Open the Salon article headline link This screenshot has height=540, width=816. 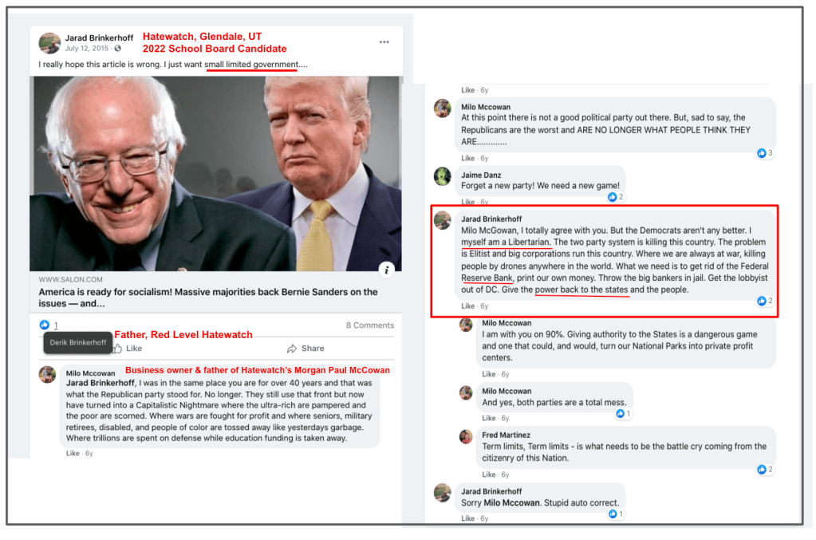[x=208, y=298]
